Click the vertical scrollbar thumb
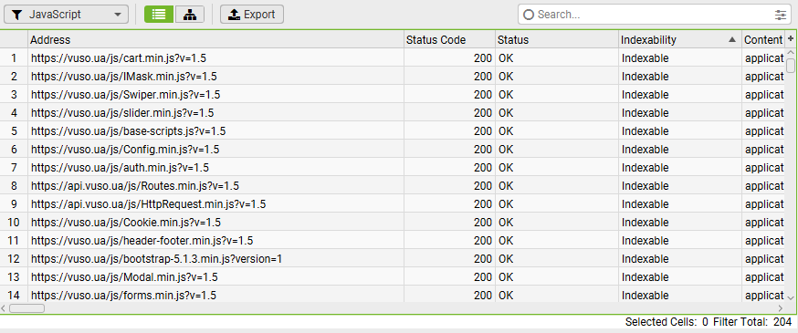Viewport: 798px width, 333px height. coord(791,66)
